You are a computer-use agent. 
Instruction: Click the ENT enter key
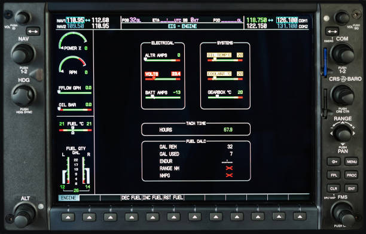tap(352, 189)
